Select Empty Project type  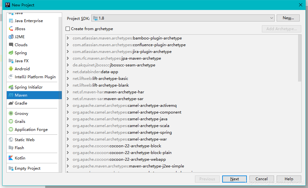[32, 168]
